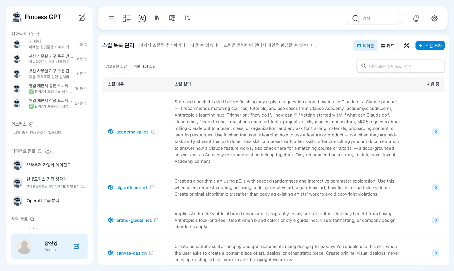
Task: Click the Process GPT logo
Action: point(37,17)
